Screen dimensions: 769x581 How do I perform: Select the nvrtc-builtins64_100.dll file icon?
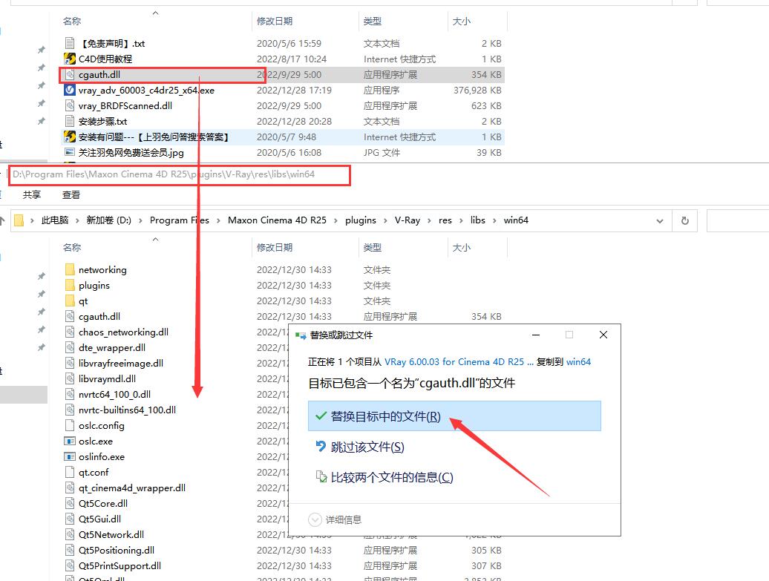click(x=70, y=410)
